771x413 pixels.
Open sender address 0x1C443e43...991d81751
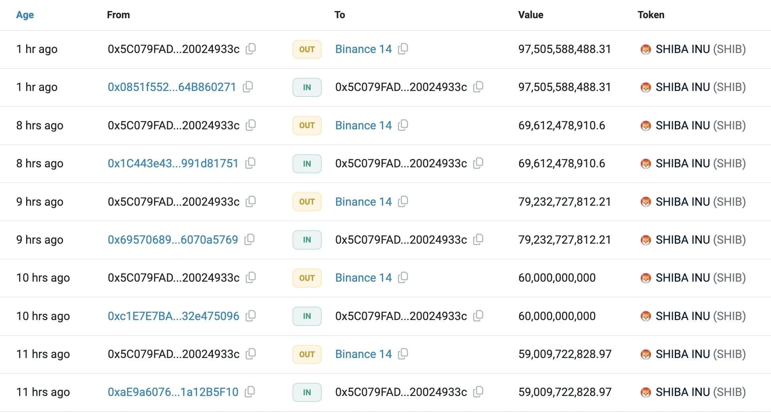173,163
